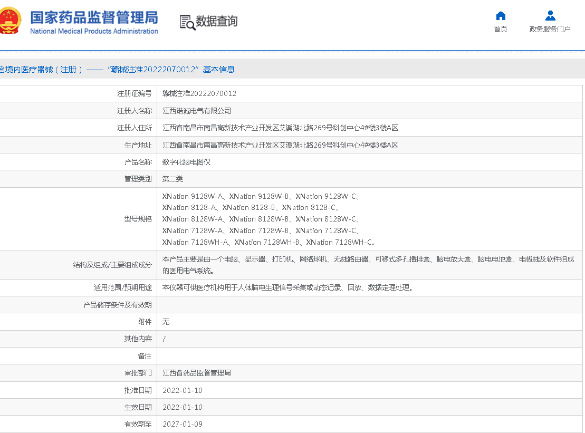Click the 适用范围/预期用途 description text
585x433 pixels.
[287, 287]
